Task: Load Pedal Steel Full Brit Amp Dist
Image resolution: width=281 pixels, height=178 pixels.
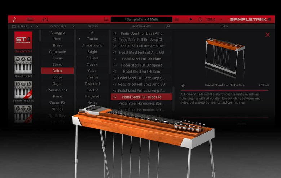Action: 141,46
